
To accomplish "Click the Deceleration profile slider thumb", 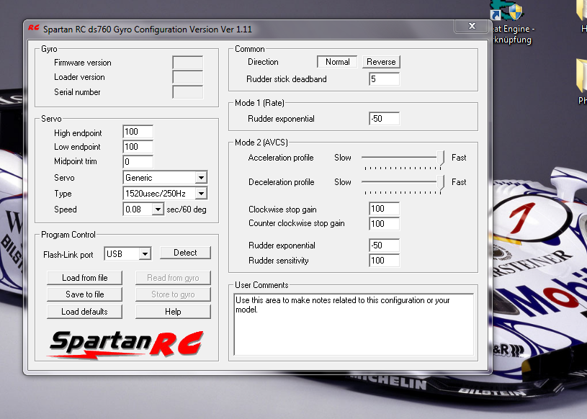I will (x=441, y=183).
